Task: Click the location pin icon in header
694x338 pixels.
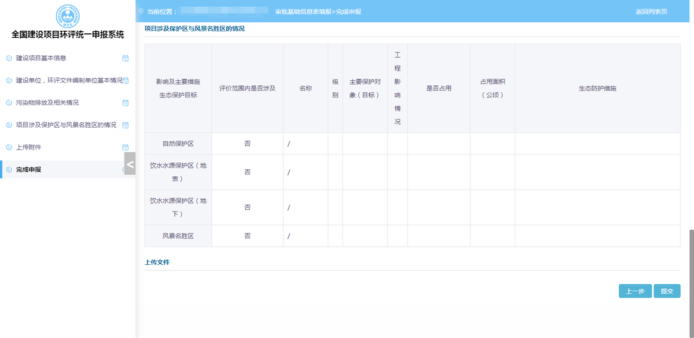Action: 141,12
